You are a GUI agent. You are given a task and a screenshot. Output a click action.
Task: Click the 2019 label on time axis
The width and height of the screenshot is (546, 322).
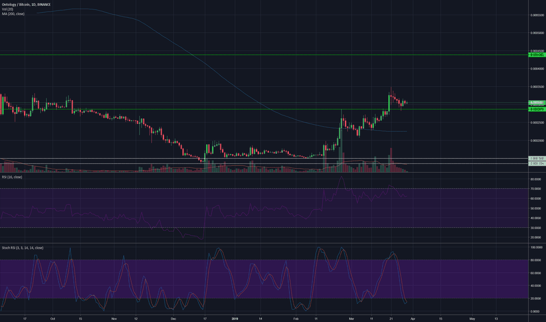click(235, 318)
